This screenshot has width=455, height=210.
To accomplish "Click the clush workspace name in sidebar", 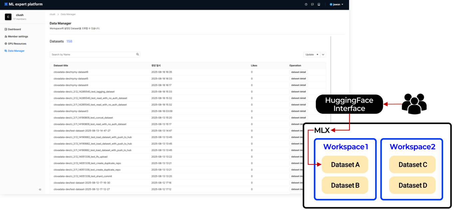I will coord(20,15).
